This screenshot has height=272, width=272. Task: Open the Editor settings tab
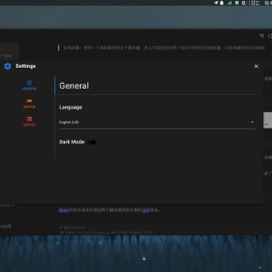(29, 104)
